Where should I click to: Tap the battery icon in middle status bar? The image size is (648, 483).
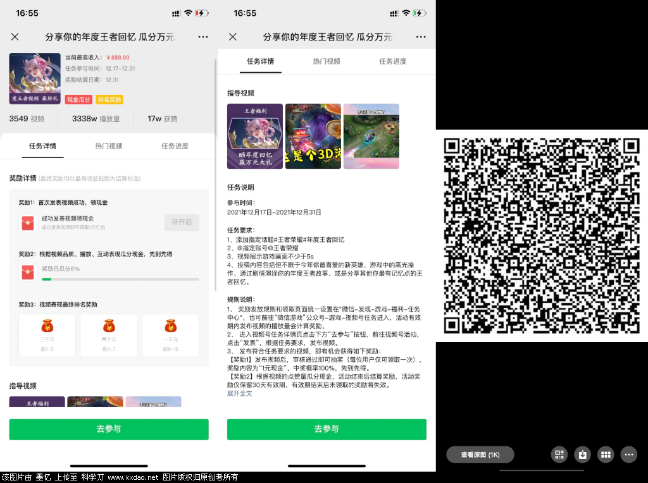point(420,13)
